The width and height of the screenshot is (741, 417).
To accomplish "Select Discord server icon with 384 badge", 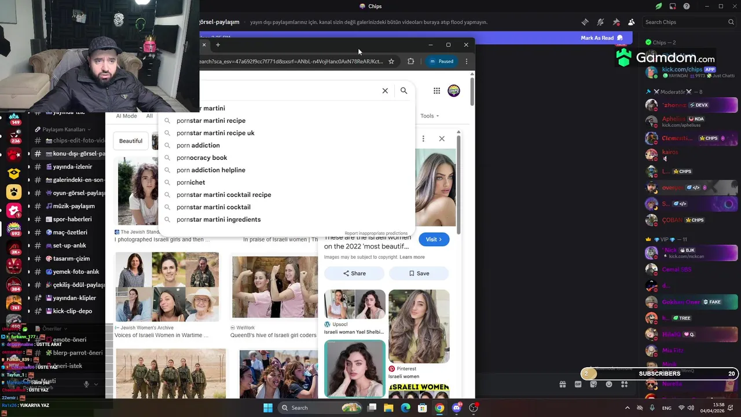I will (14, 284).
